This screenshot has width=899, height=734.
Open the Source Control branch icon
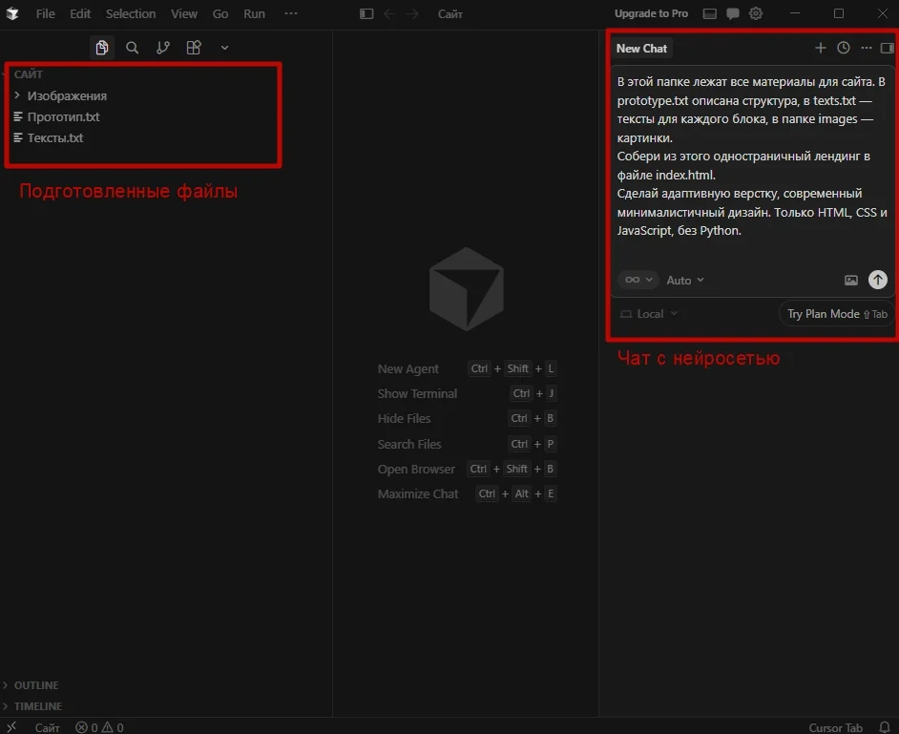(163, 48)
